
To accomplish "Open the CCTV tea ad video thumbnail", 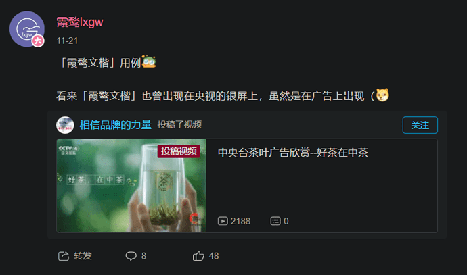I will (x=131, y=186).
